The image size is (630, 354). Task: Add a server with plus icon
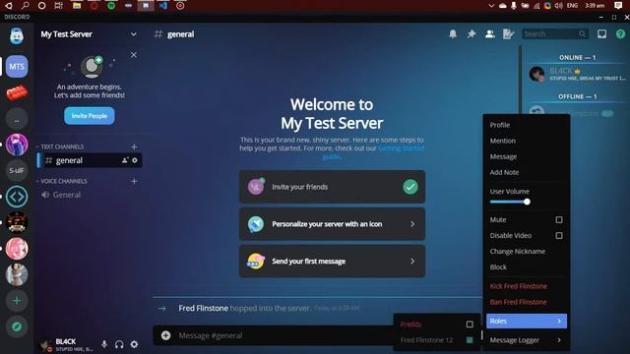[x=17, y=301]
